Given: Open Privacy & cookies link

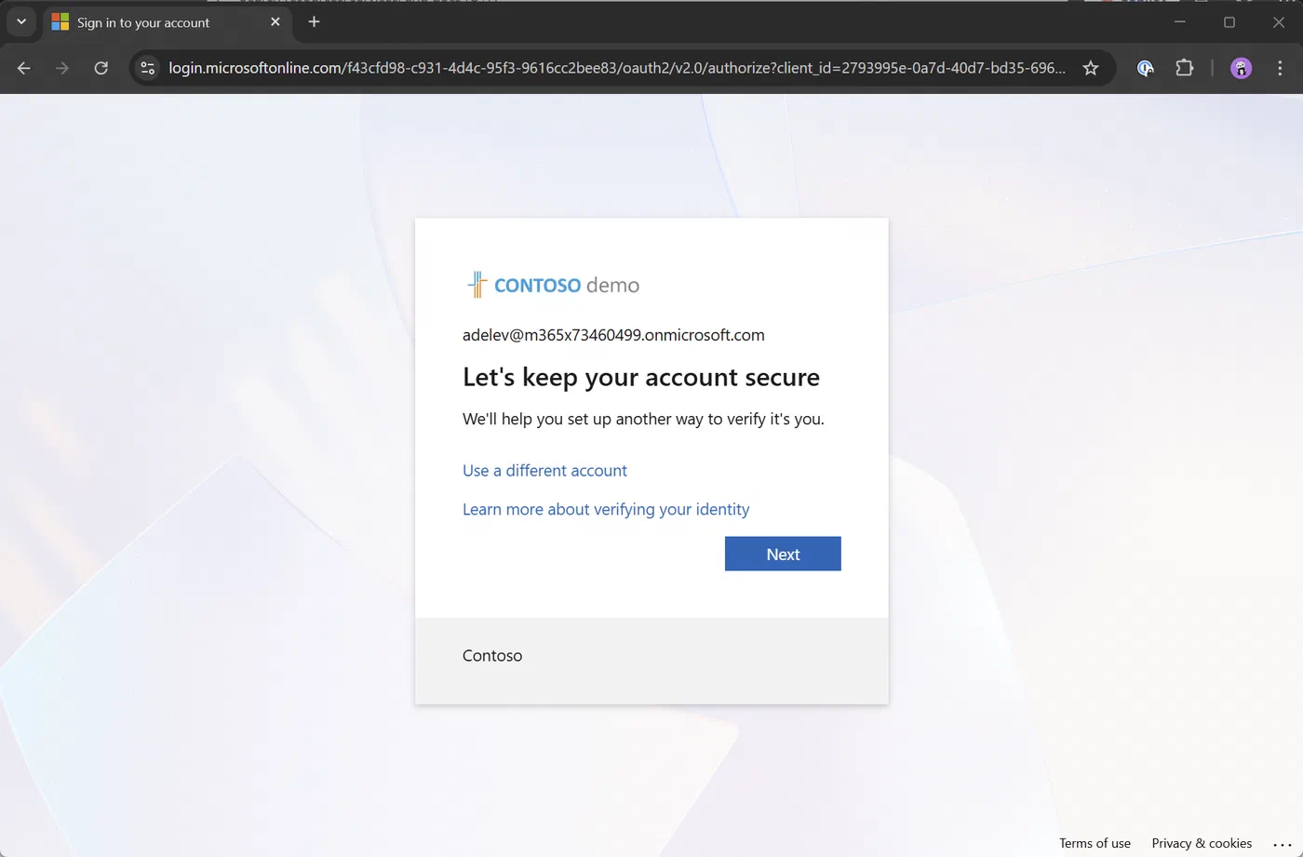Looking at the screenshot, I should click(1202, 843).
